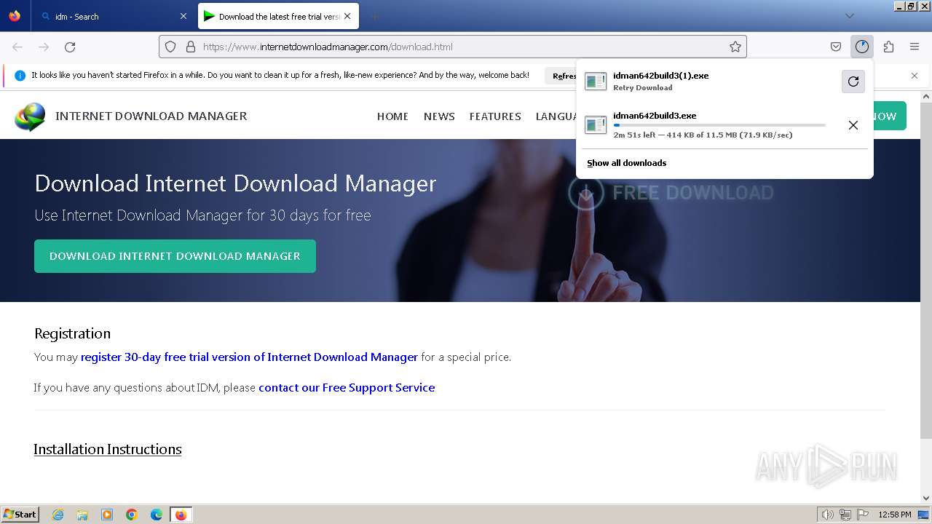
Task: Click the idman642build3.exe download progress bar
Action: click(x=719, y=125)
